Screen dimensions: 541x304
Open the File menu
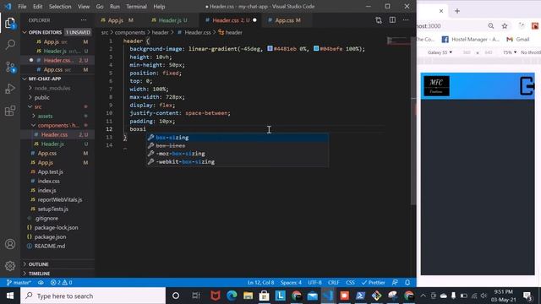pyautogui.click(x=22, y=7)
